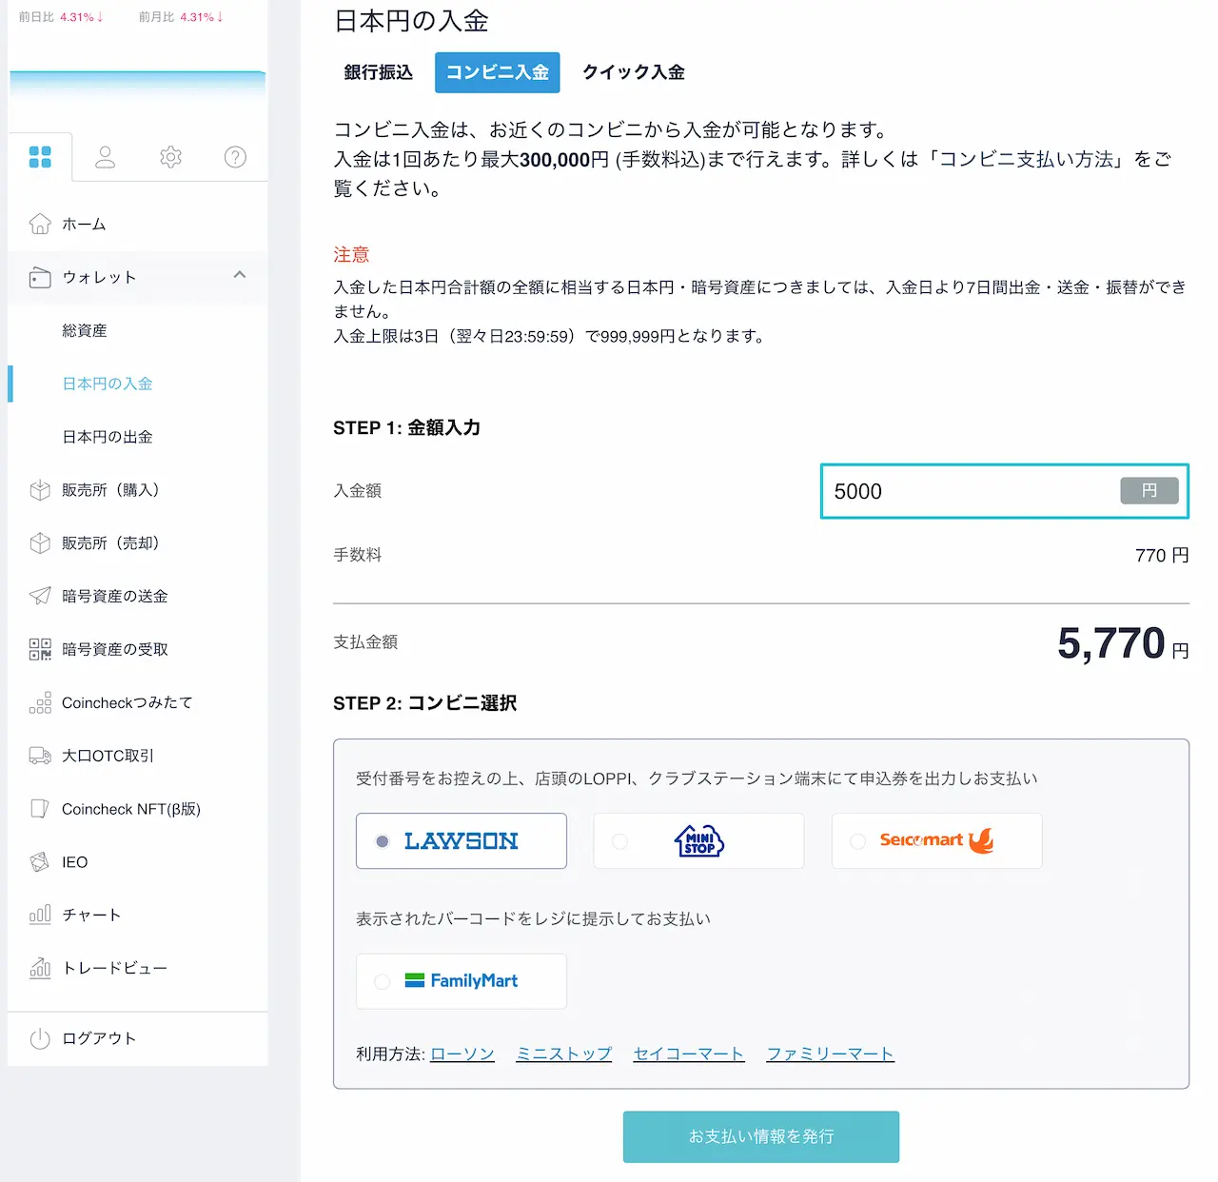Click the red 注意 heading

[351, 254]
